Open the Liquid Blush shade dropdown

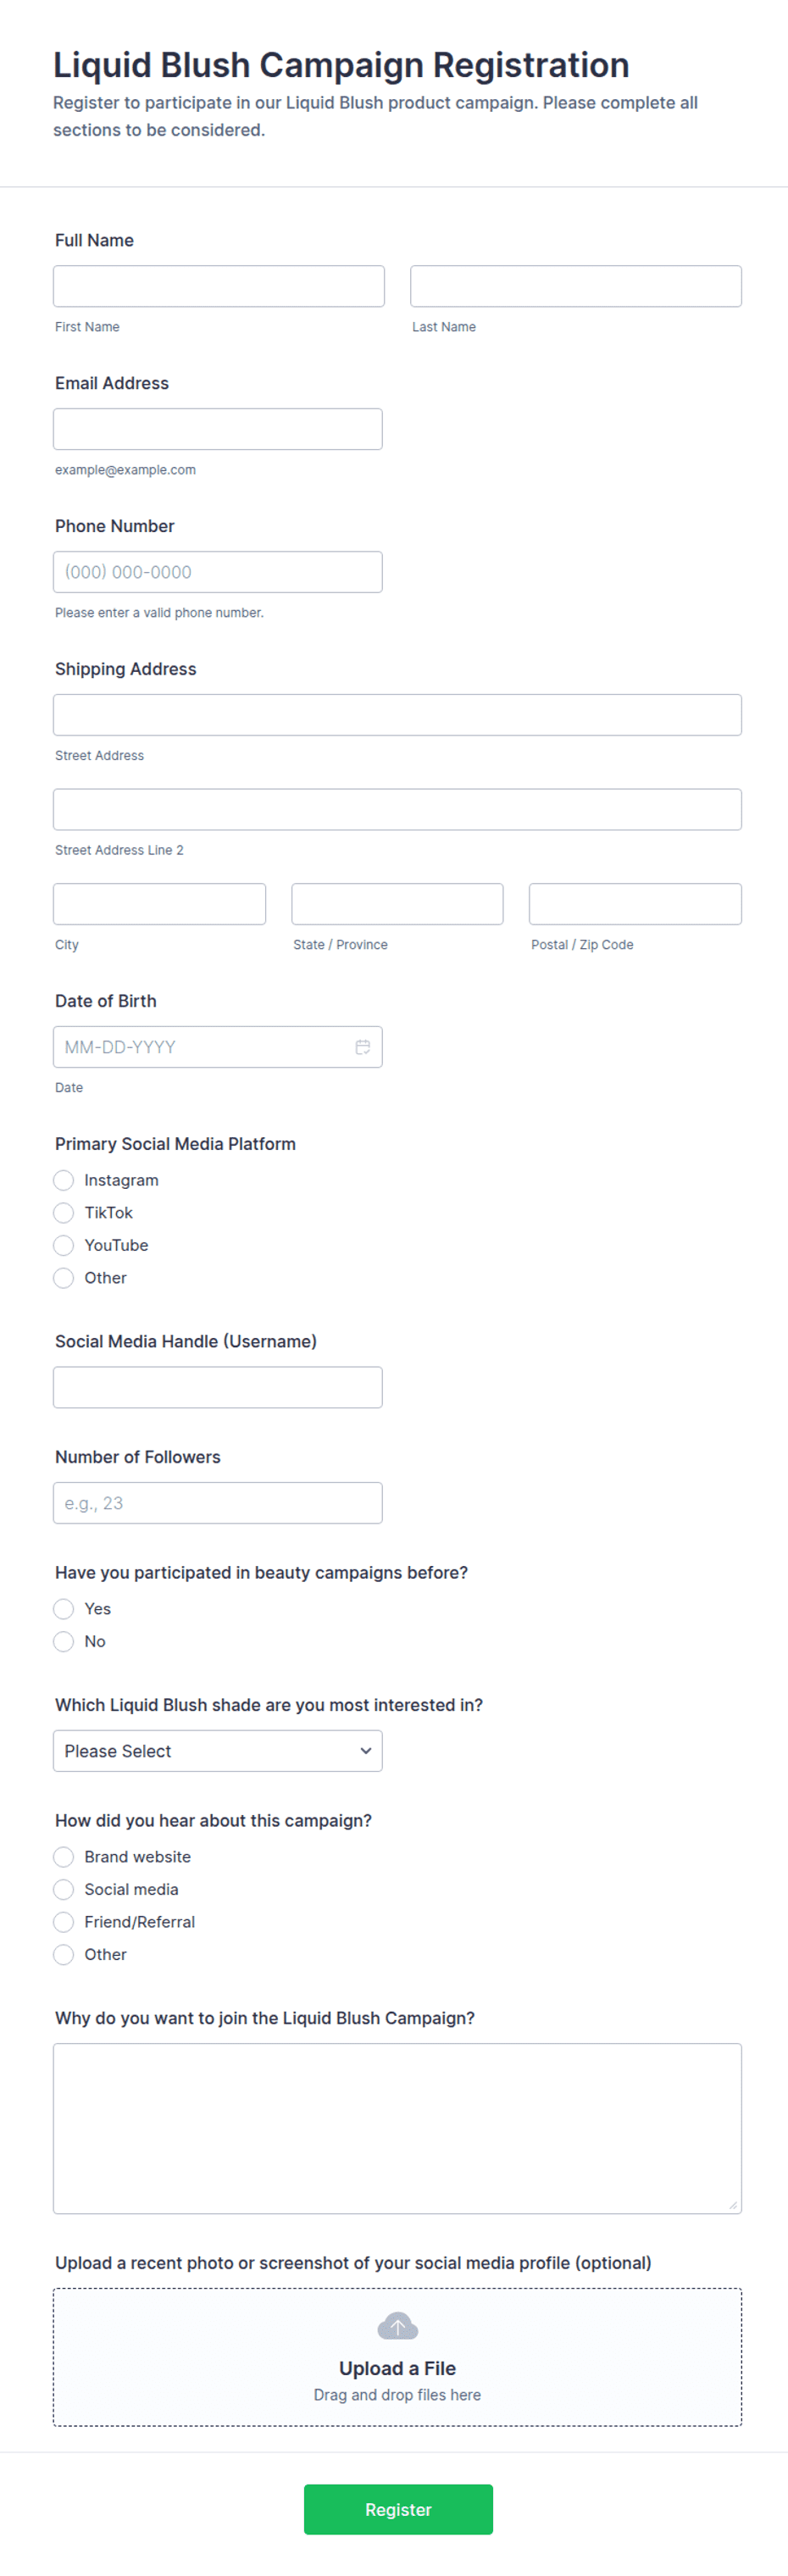[218, 1751]
